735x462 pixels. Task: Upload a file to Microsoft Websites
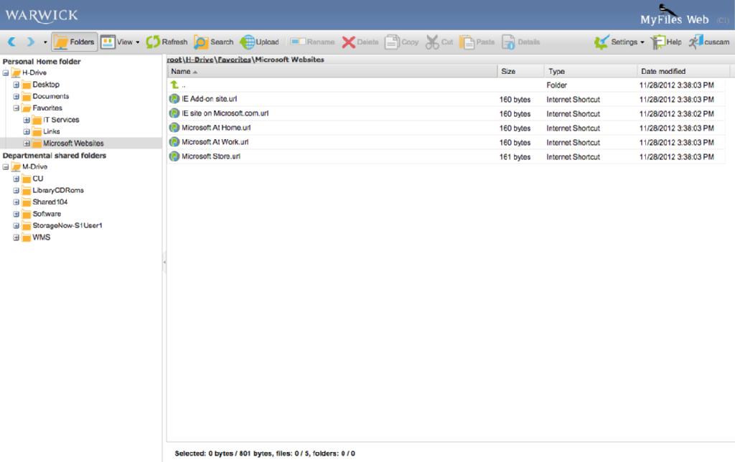pyautogui.click(x=260, y=42)
